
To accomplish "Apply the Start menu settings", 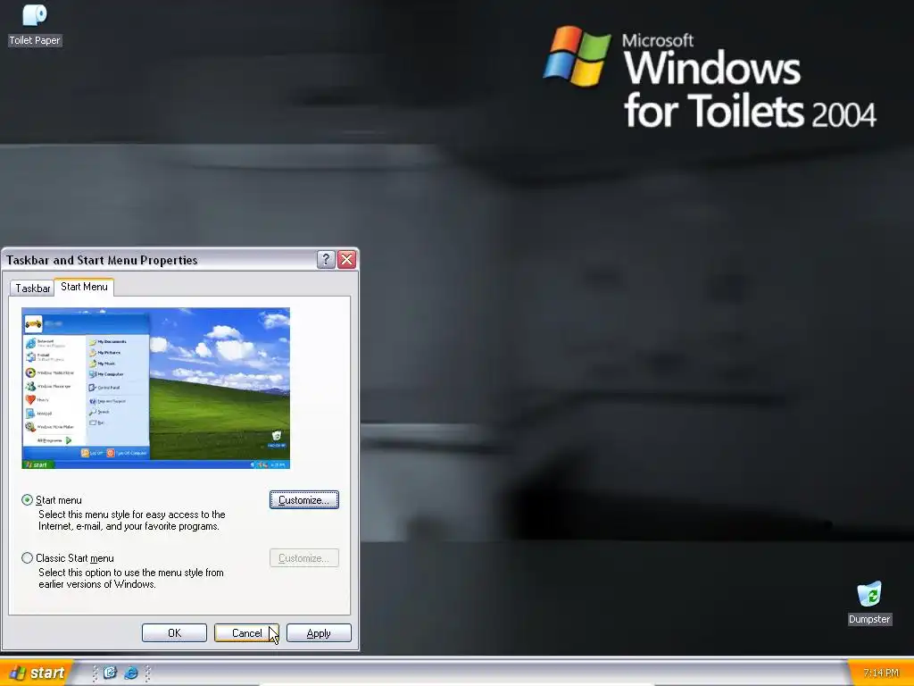I will tap(319, 633).
